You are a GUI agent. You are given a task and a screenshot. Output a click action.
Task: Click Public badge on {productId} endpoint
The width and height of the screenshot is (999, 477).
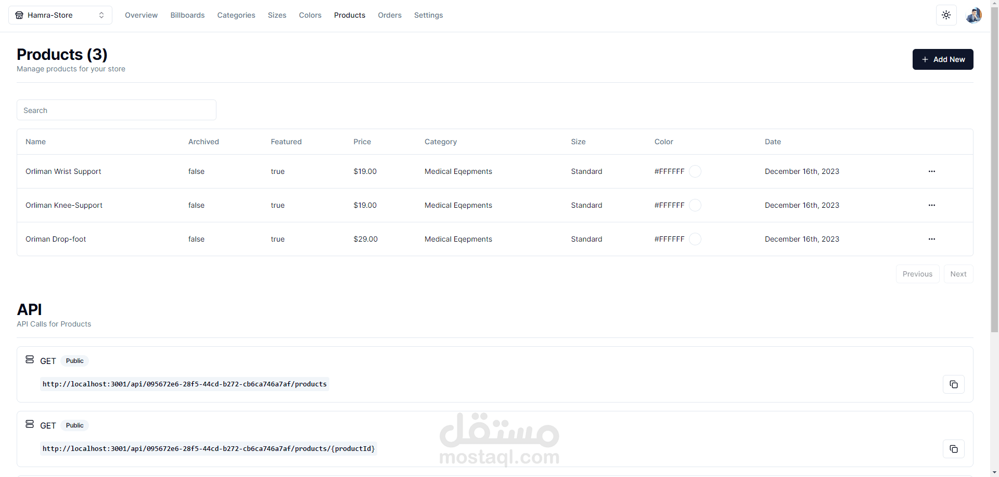pyautogui.click(x=75, y=425)
